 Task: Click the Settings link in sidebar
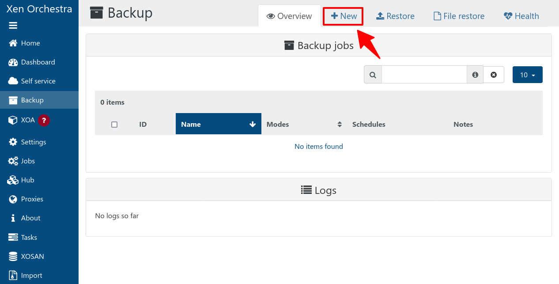coord(33,142)
